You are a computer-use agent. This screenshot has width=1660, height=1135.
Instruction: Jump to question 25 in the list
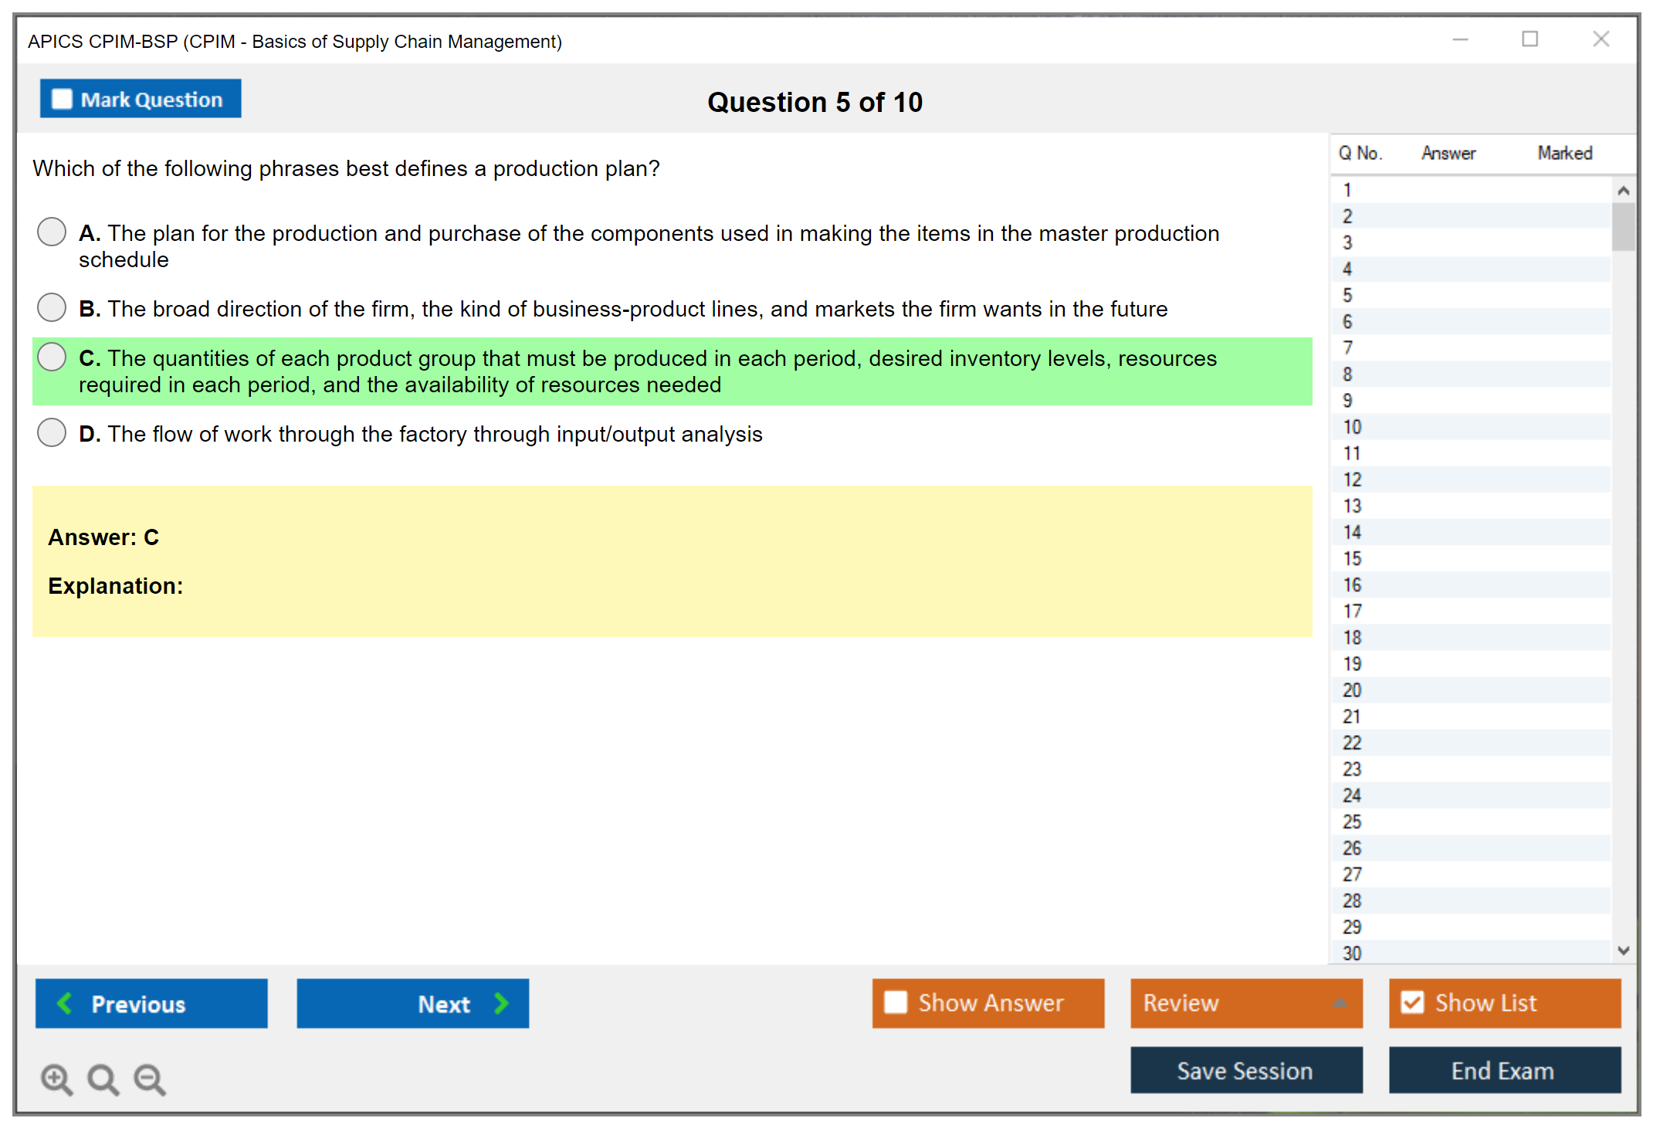pos(1352,822)
